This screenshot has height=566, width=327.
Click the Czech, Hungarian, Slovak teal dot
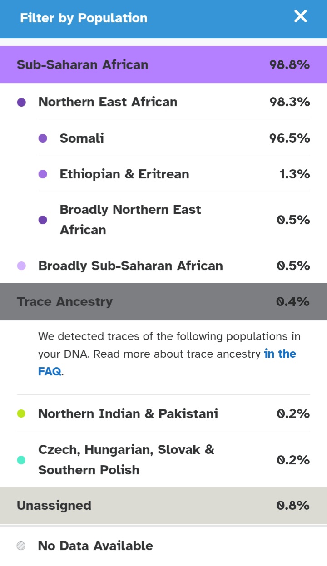tap(21, 460)
